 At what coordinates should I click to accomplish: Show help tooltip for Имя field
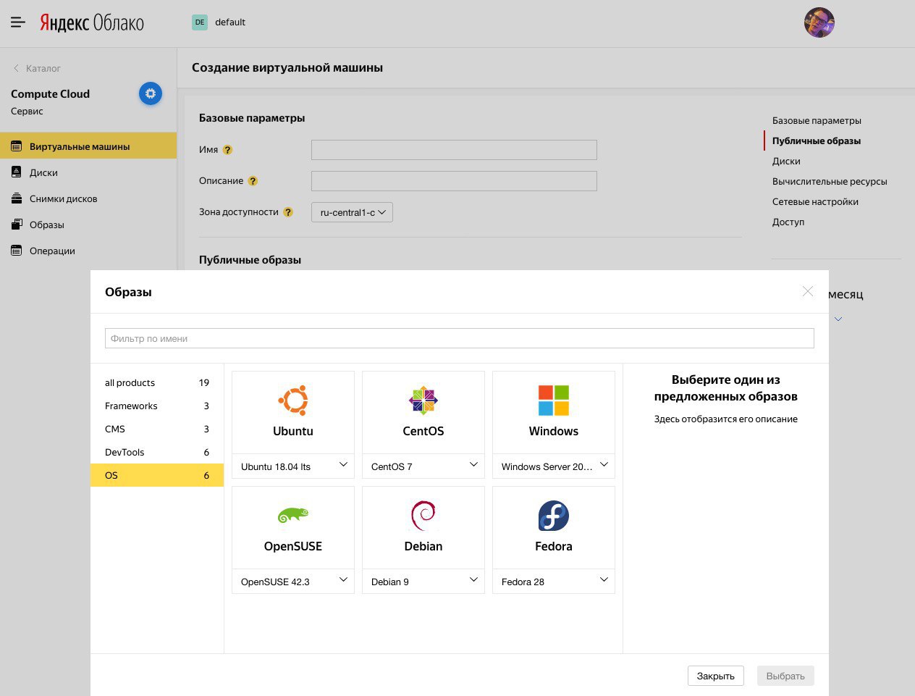227,150
